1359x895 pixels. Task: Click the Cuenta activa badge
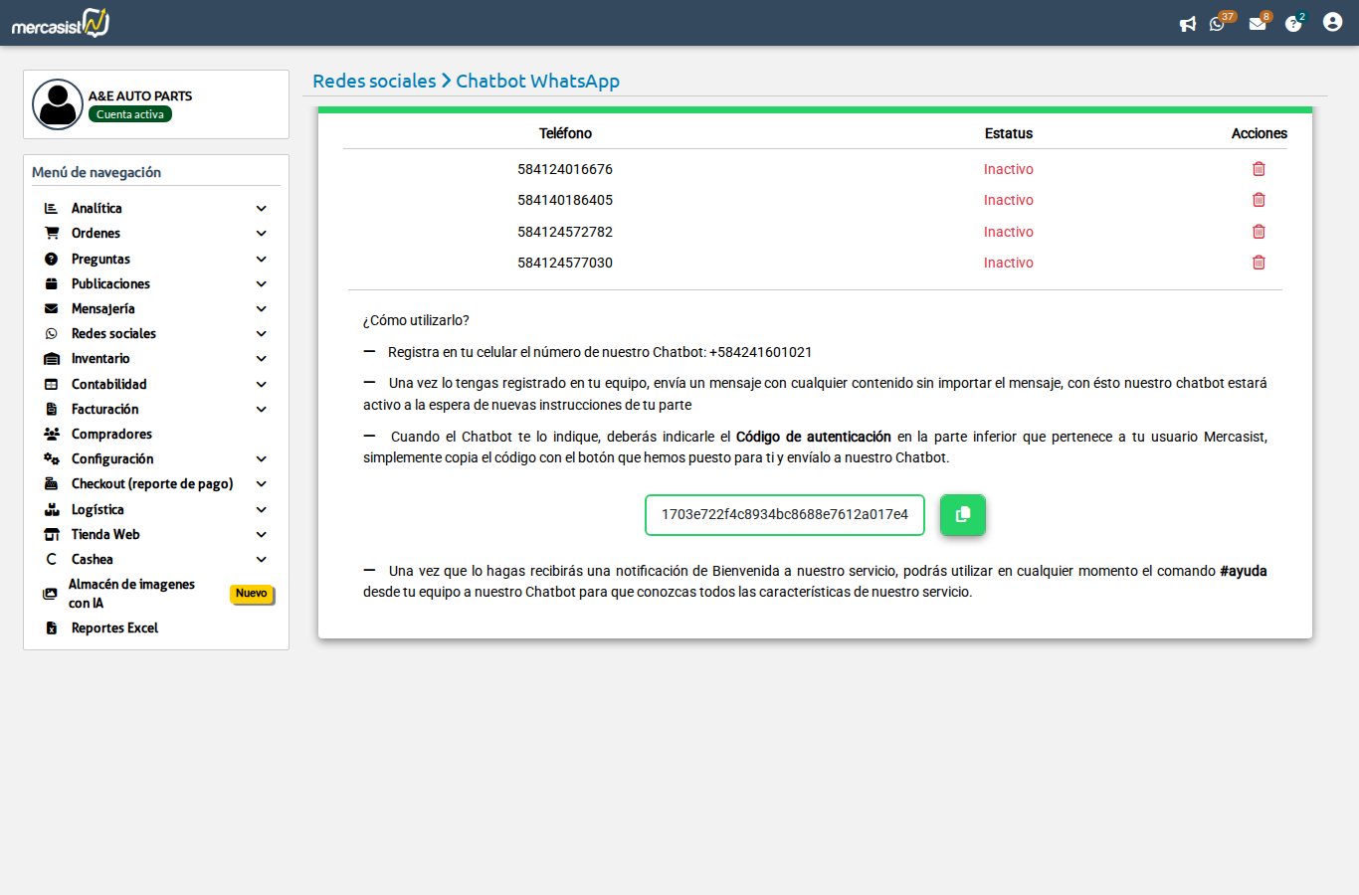pos(129,114)
